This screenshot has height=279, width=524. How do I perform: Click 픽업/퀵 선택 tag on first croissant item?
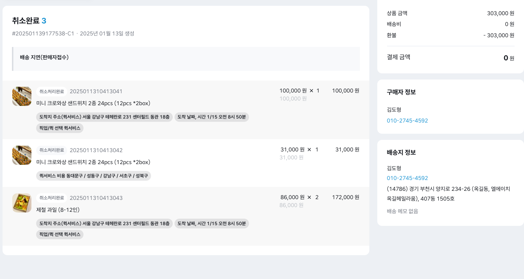tap(60, 128)
